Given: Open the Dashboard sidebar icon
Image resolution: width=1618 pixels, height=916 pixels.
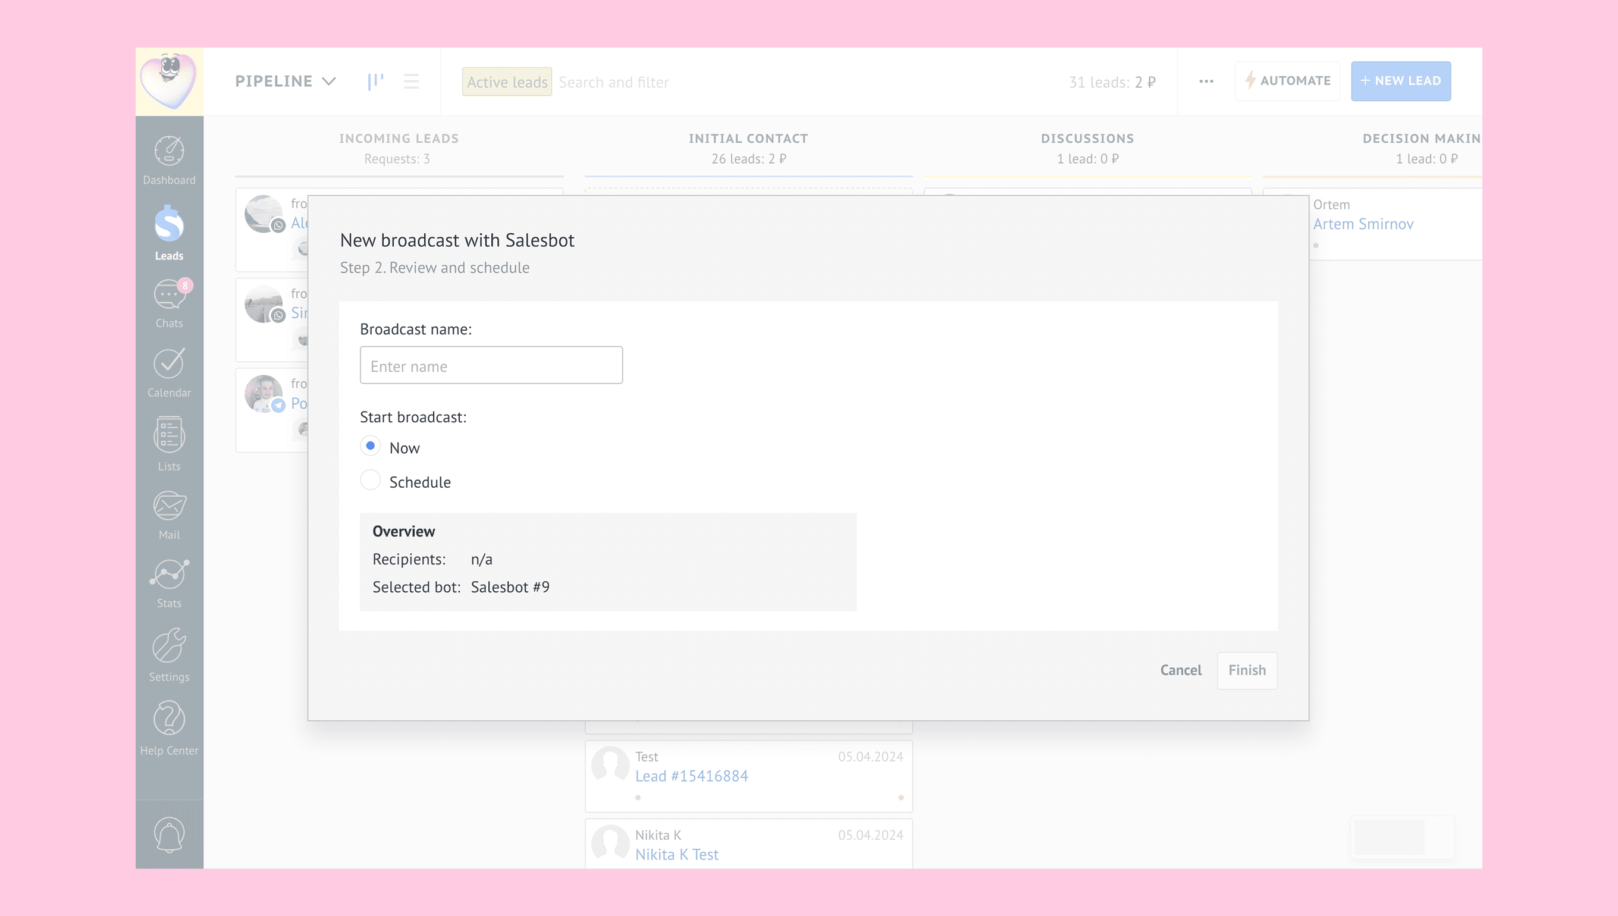Looking at the screenshot, I should click(x=168, y=160).
